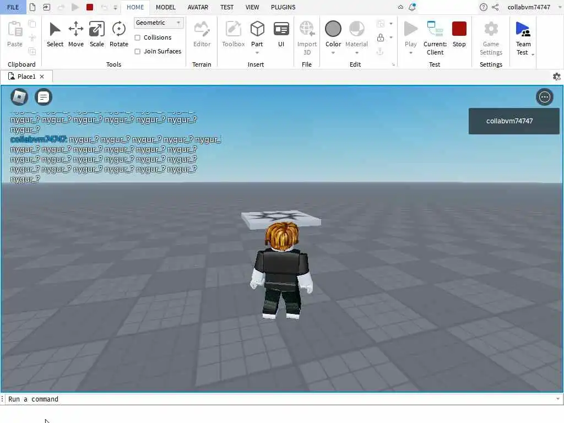The width and height of the screenshot is (564, 423).
Task: Switch to the HOME ribbon tab
Action: click(x=135, y=7)
